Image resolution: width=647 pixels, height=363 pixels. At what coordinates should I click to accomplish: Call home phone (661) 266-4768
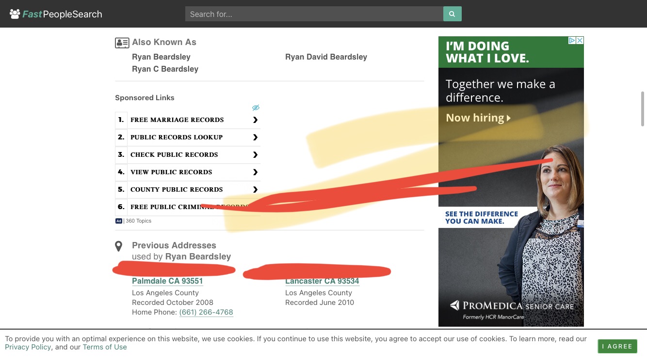[x=206, y=312]
